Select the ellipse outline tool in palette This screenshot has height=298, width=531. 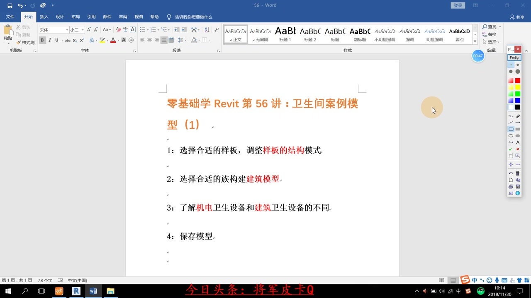(511, 136)
